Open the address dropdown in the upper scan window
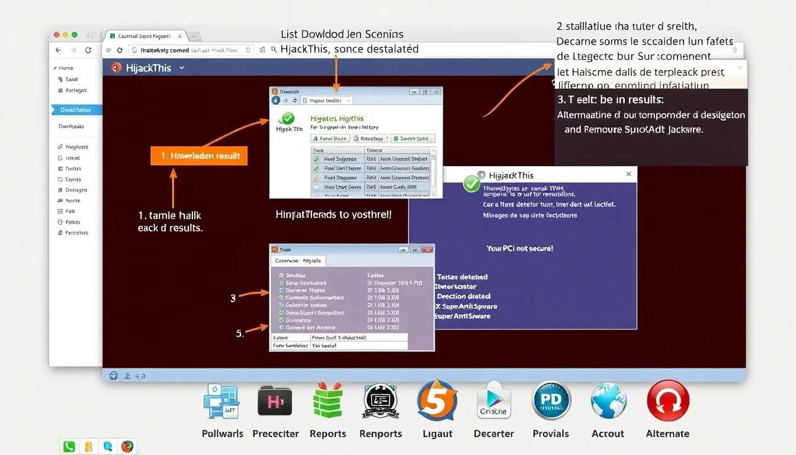796x455 pixels. (349, 101)
